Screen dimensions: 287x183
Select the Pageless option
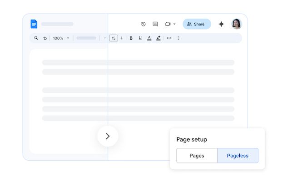pos(238,156)
